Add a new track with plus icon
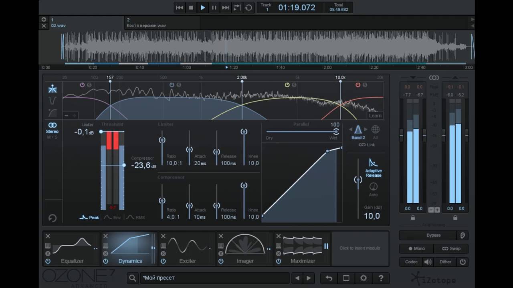This screenshot has width=513, height=288. tap(44, 19)
